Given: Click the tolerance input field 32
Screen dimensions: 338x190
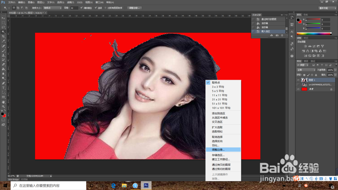Looking at the screenshot, I should (74, 8).
